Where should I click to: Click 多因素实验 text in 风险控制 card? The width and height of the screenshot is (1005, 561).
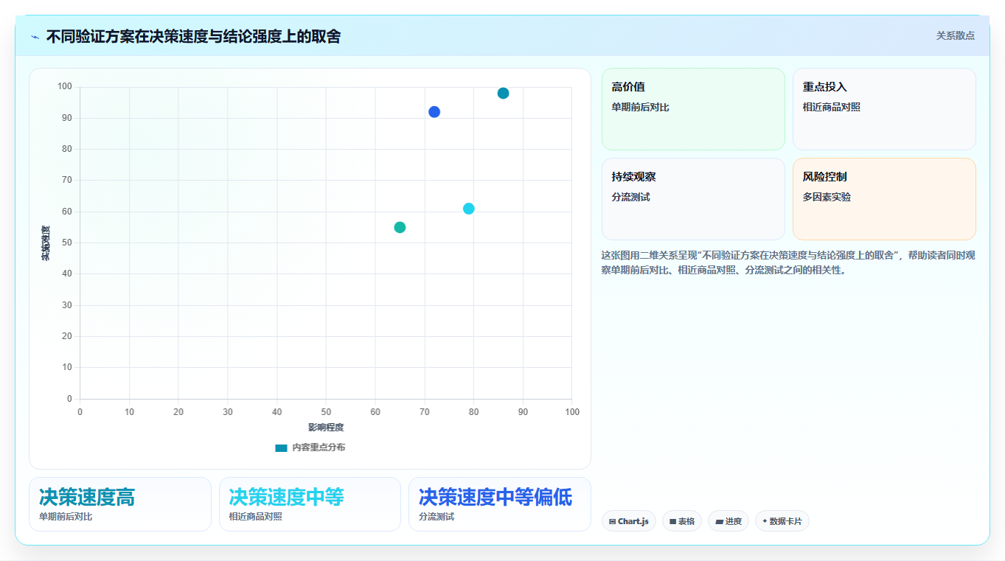pyautogui.click(x=827, y=198)
